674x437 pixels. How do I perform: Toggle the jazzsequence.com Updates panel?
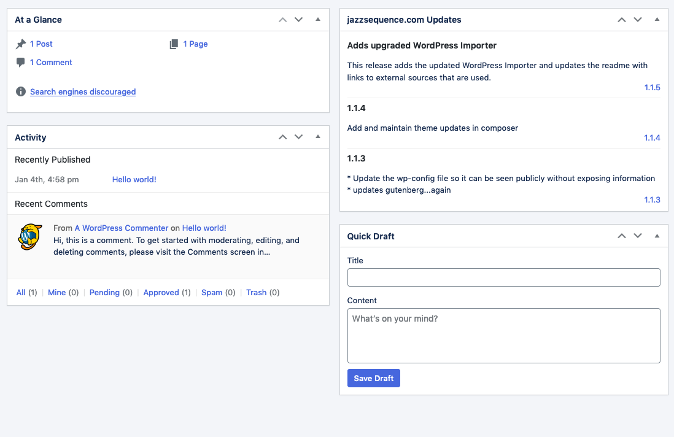[x=657, y=20]
